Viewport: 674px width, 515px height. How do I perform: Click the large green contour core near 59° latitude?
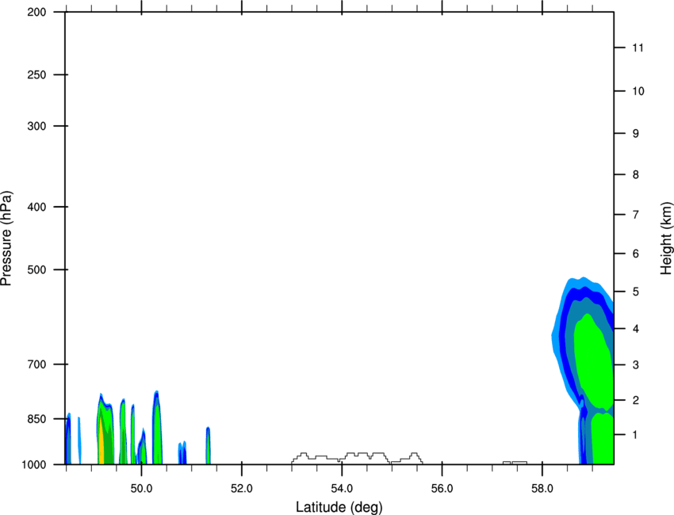[x=593, y=360]
